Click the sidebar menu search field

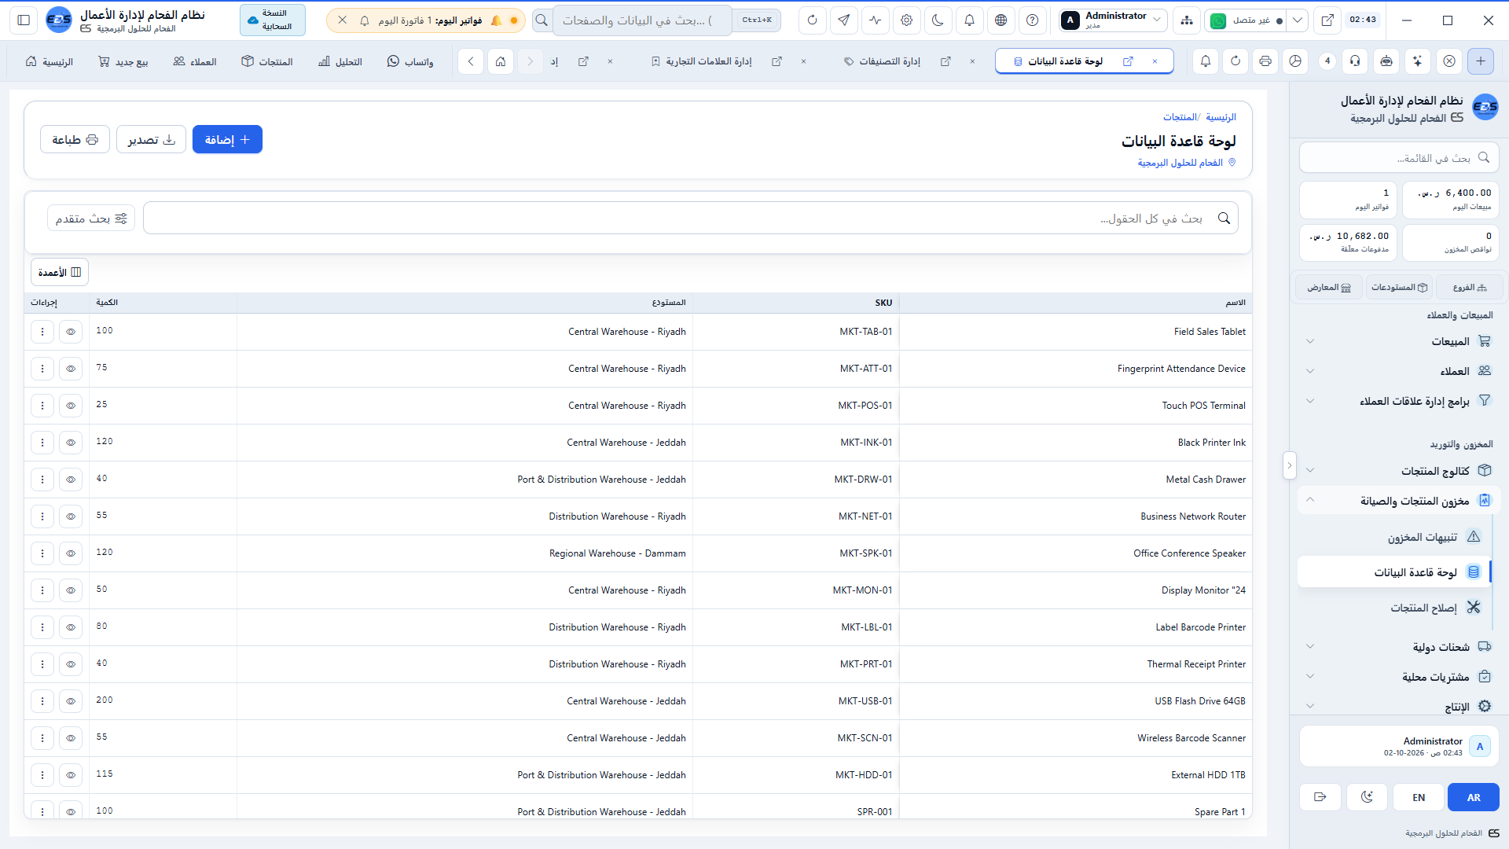(1398, 158)
